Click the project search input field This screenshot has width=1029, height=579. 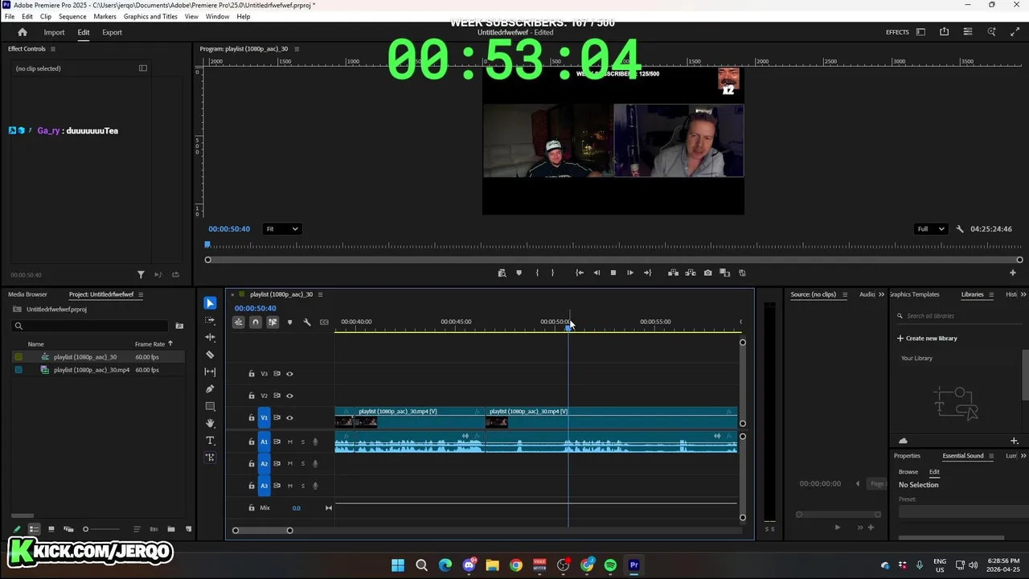[90, 326]
